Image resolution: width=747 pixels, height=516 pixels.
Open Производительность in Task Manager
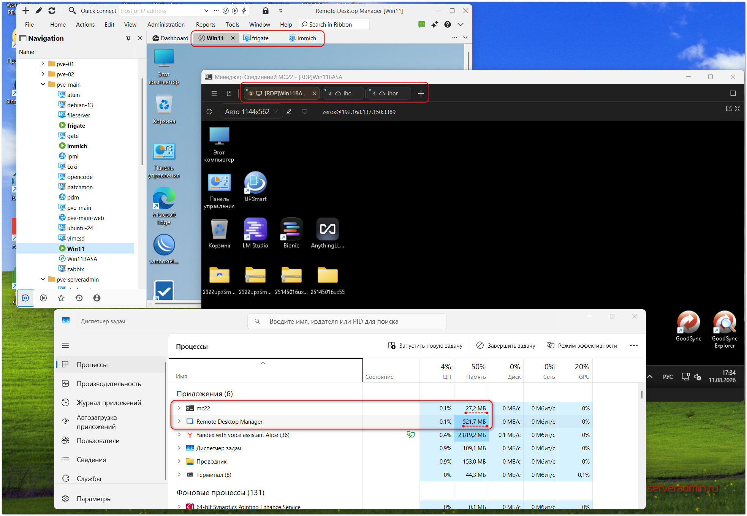pos(109,384)
